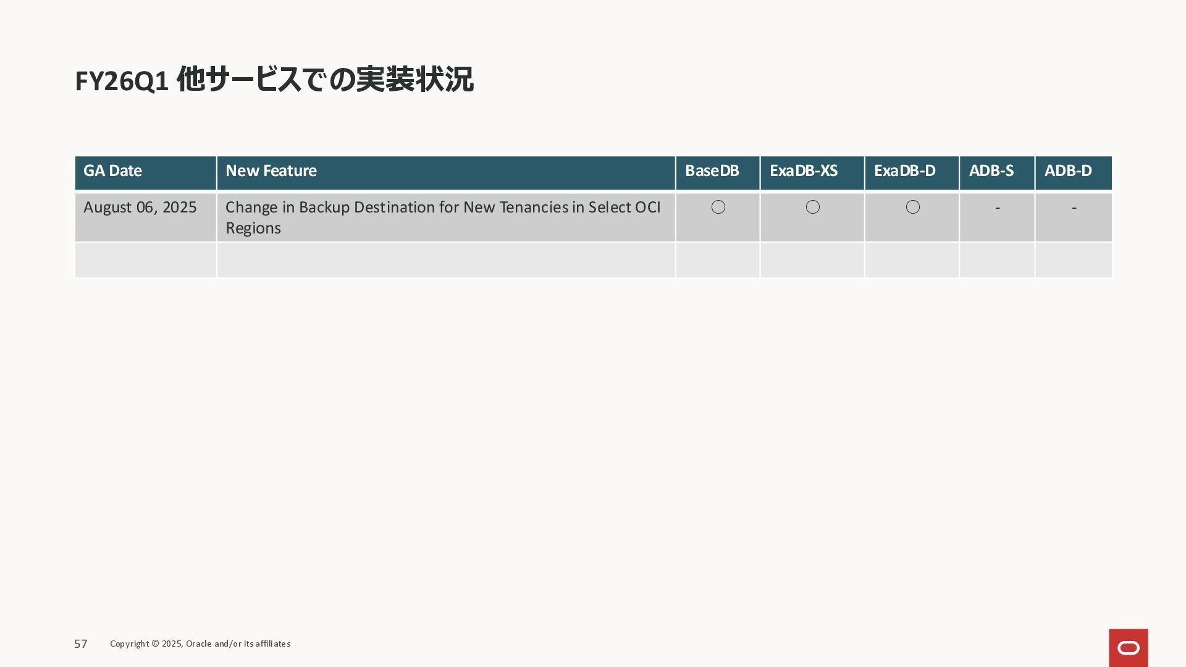The height and width of the screenshot is (667, 1186).
Task: Click the Oracle copyright 2025 footer text
Action: pos(200,644)
